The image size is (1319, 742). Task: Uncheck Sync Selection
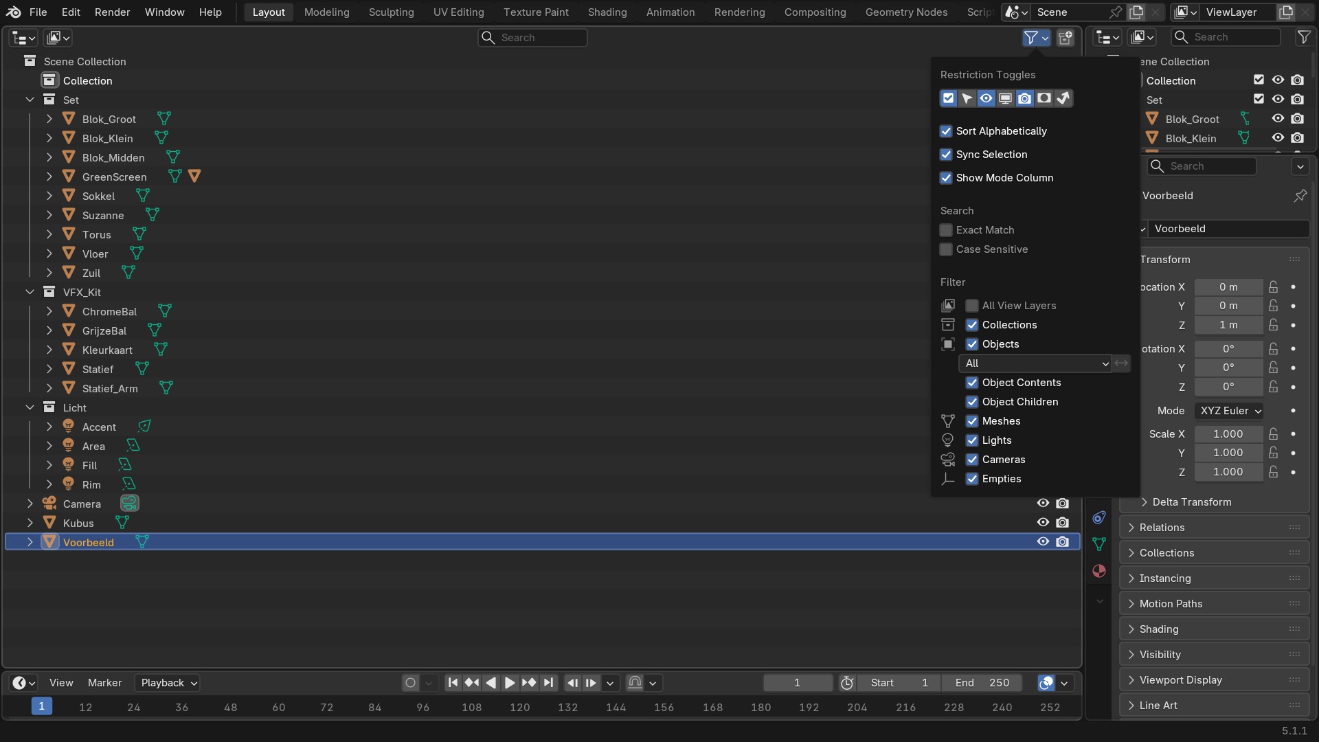(x=946, y=155)
